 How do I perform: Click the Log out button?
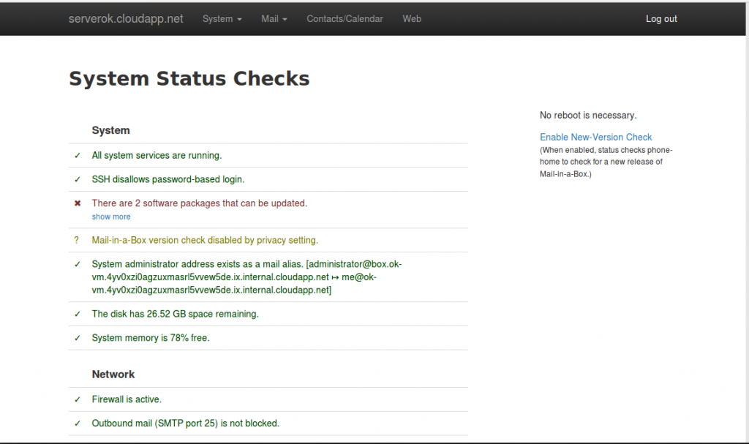pos(660,19)
